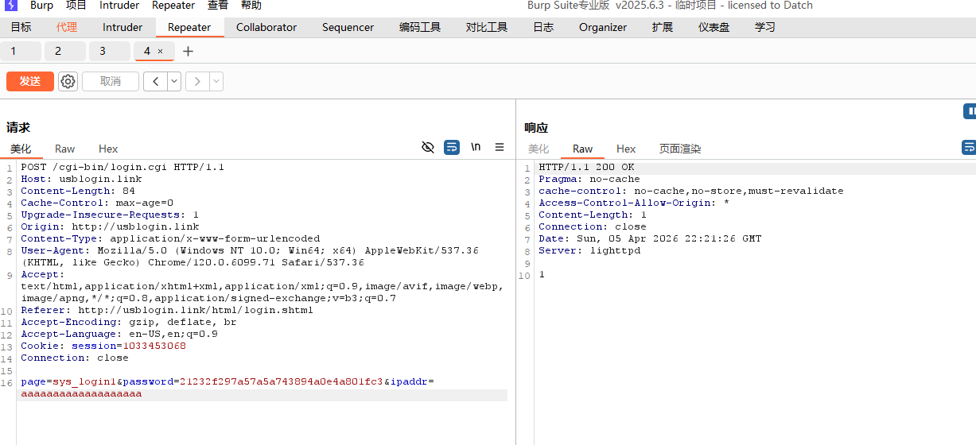Switch to the Collaborator tab
Viewport: 976px width, 445px height.
[266, 27]
